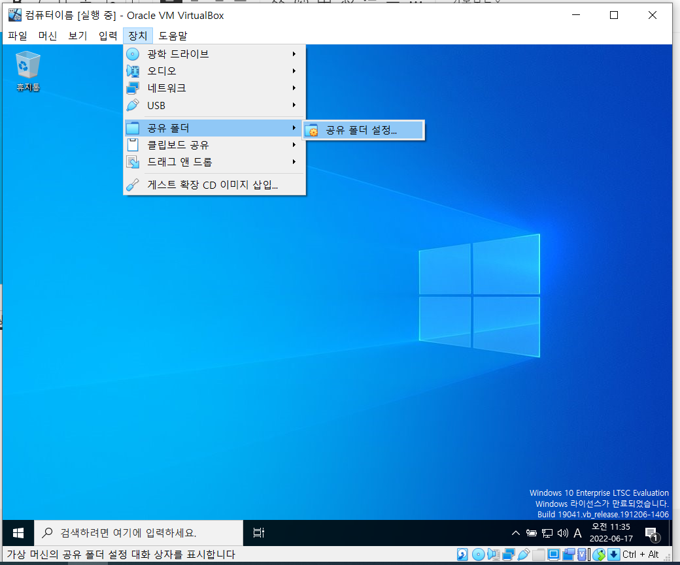This screenshot has height=565, width=680.
Task: Click the mouse integration status indicator
Action: click(x=599, y=555)
